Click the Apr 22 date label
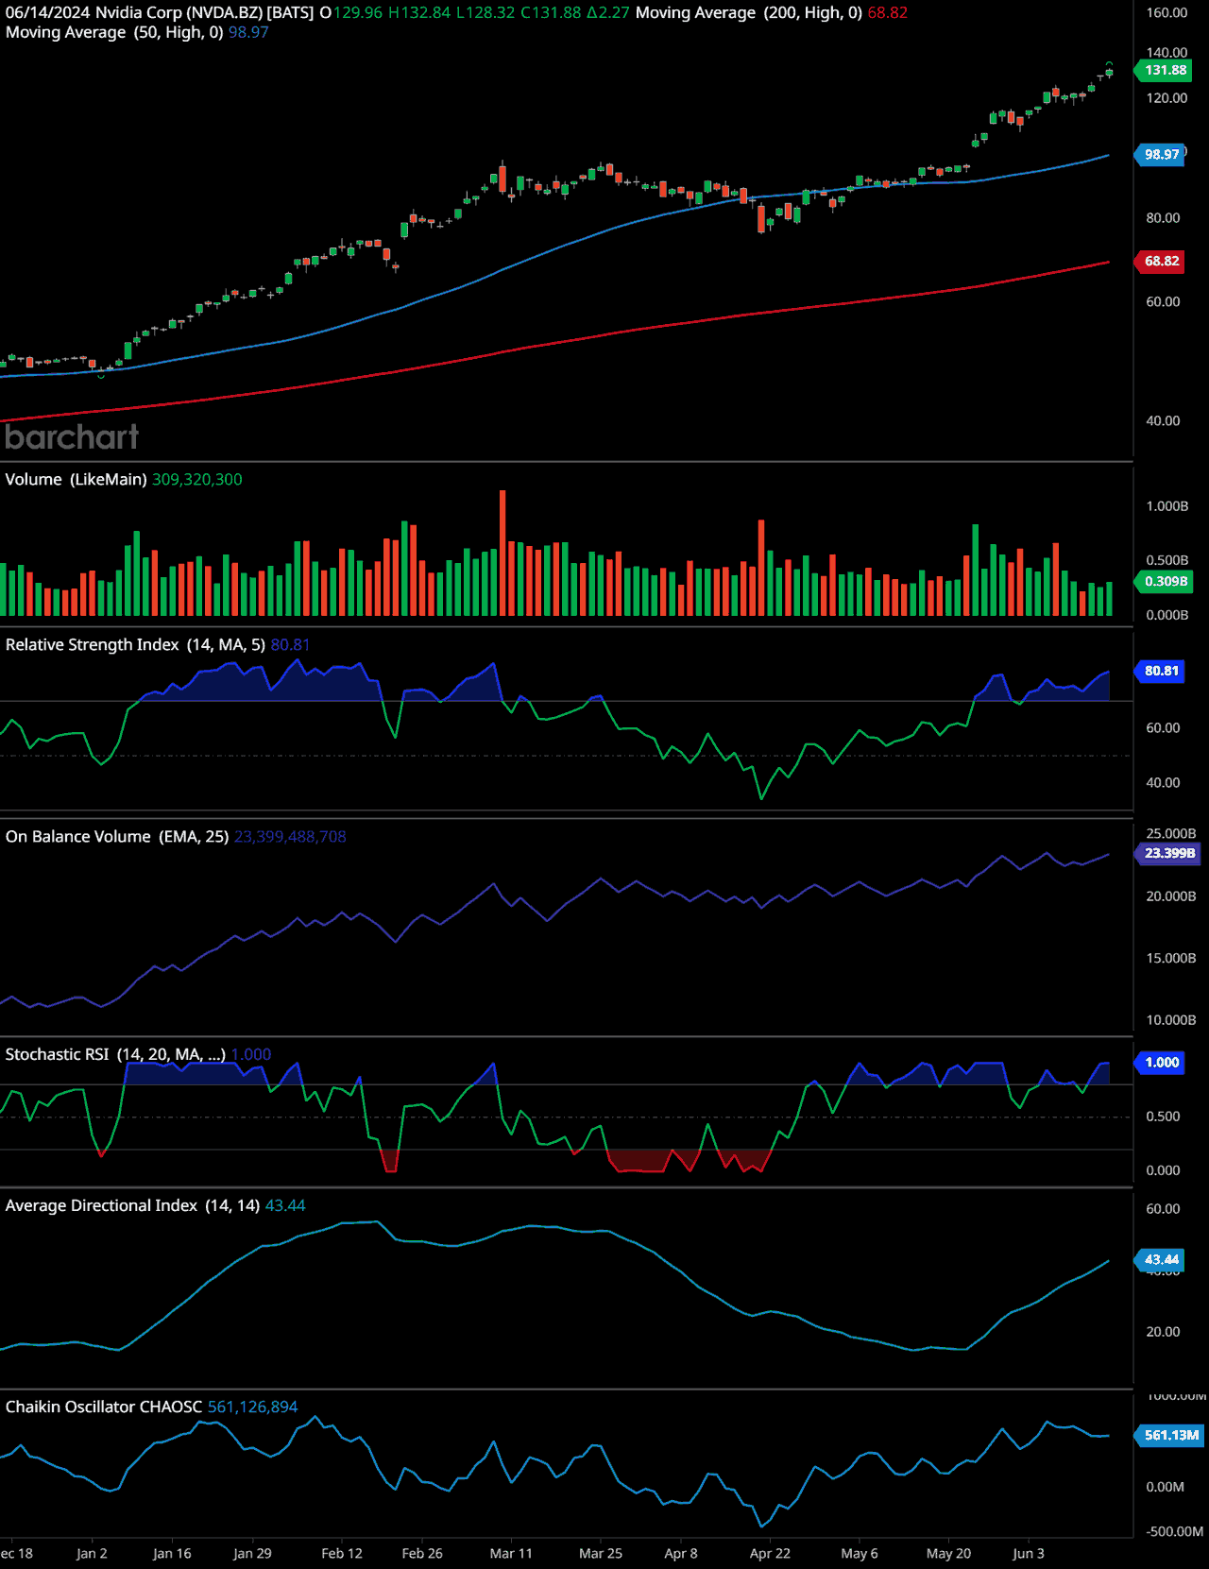This screenshot has height=1569, width=1209. [x=770, y=1554]
